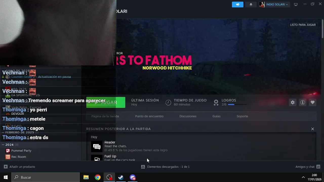Open the notifications bell

[251, 5]
